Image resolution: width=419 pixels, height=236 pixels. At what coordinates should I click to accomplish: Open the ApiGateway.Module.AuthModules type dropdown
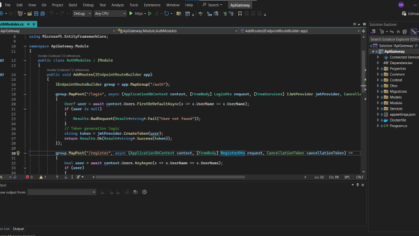(x=177, y=31)
